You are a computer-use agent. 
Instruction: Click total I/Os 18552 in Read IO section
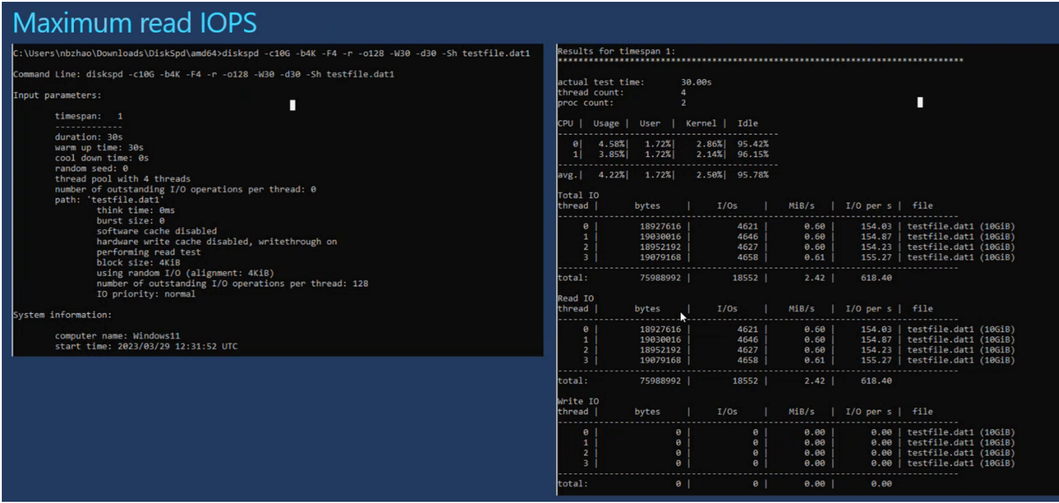click(x=745, y=381)
